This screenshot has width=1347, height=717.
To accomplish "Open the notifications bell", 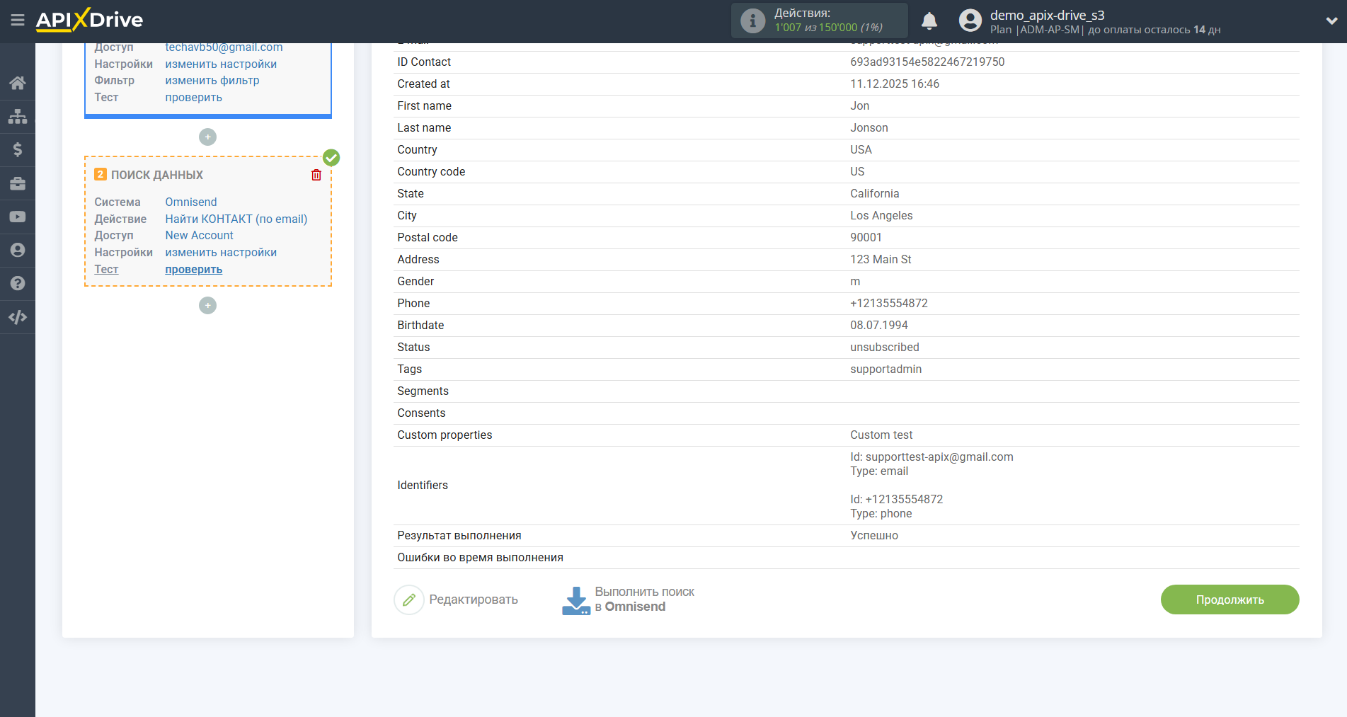I will click(x=929, y=21).
